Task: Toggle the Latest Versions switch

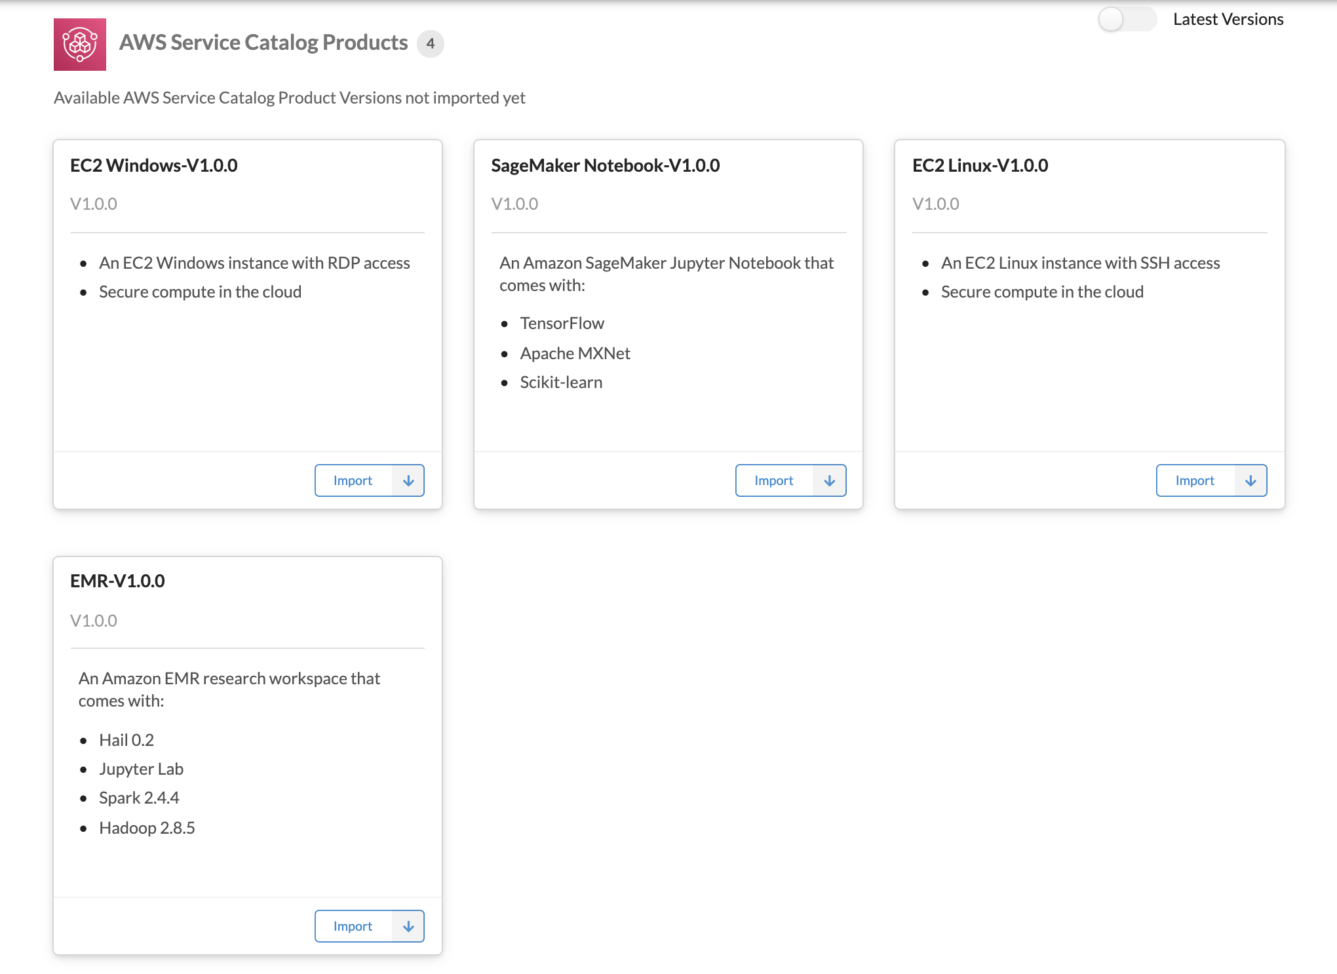Action: tap(1127, 19)
